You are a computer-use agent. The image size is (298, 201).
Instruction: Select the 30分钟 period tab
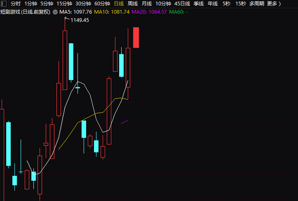click(x=83, y=3)
